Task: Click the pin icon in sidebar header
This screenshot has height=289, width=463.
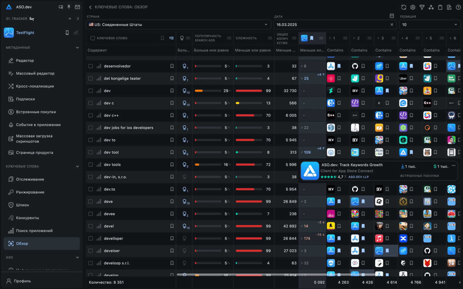Action: point(69,7)
